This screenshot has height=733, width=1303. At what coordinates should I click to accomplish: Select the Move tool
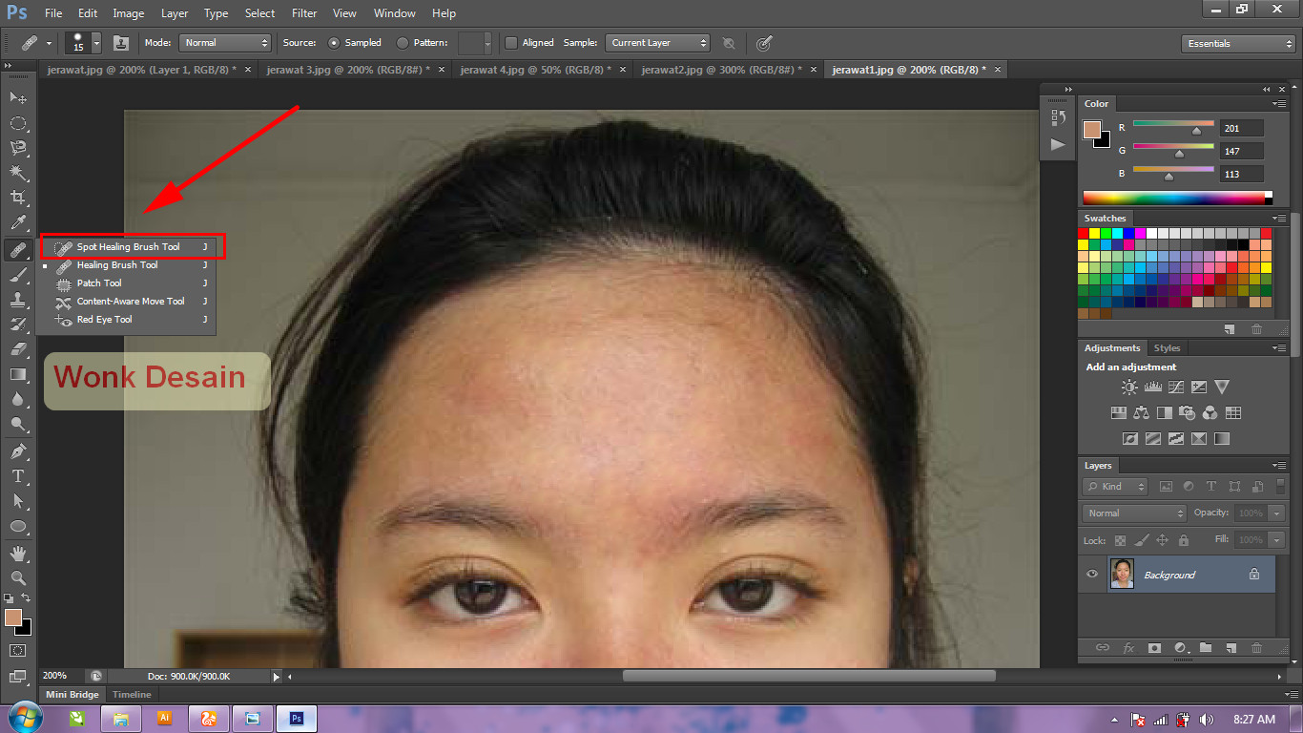[x=18, y=98]
